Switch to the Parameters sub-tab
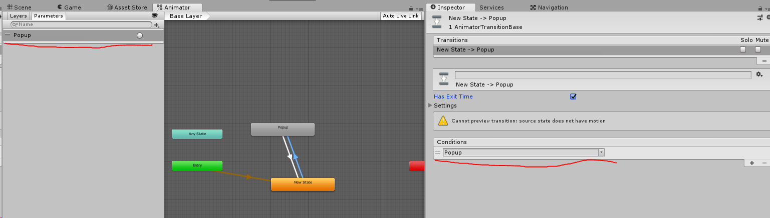 [x=49, y=16]
